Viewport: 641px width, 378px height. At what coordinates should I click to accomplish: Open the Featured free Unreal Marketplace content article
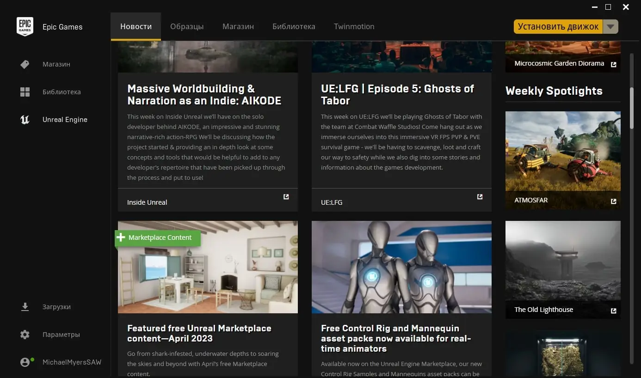click(x=199, y=333)
